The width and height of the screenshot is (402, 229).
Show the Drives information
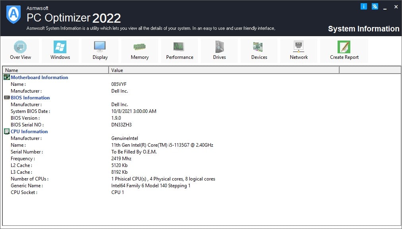point(219,50)
